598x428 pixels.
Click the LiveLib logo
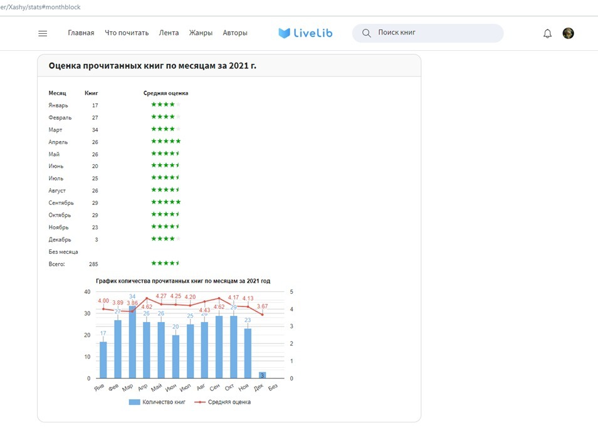pyautogui.click(x=305, y=33)
